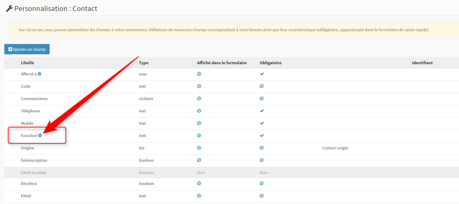Toggle form display for the Code row
Screen dimensions: 459x204
pyautogui.click(x=199, y=86)
